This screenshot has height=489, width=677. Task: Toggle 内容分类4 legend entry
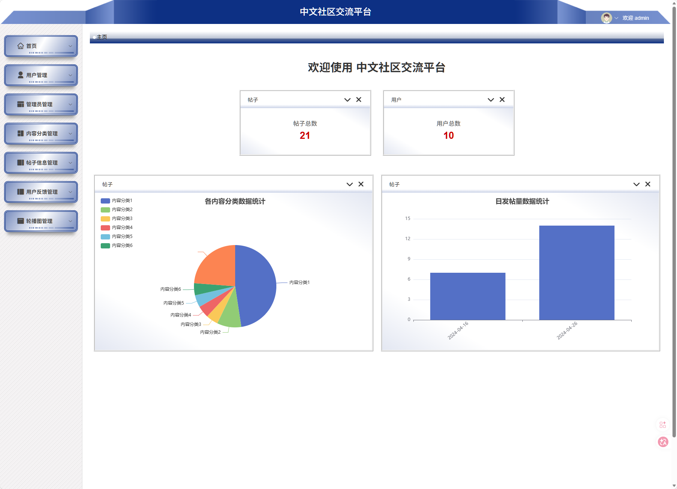click(x=116, y=227)
